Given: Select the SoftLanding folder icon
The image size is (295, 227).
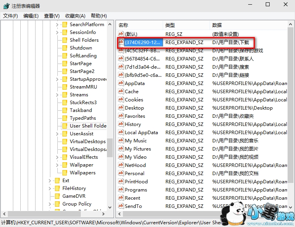Looking at the screenshot, I should [65, 56].
